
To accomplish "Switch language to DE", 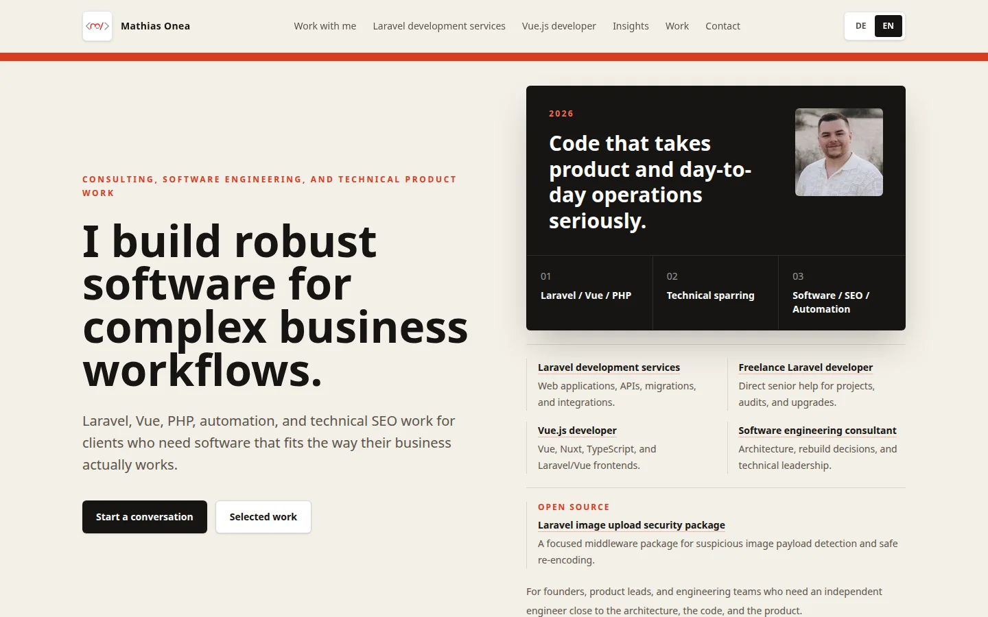I will [860, 26].
